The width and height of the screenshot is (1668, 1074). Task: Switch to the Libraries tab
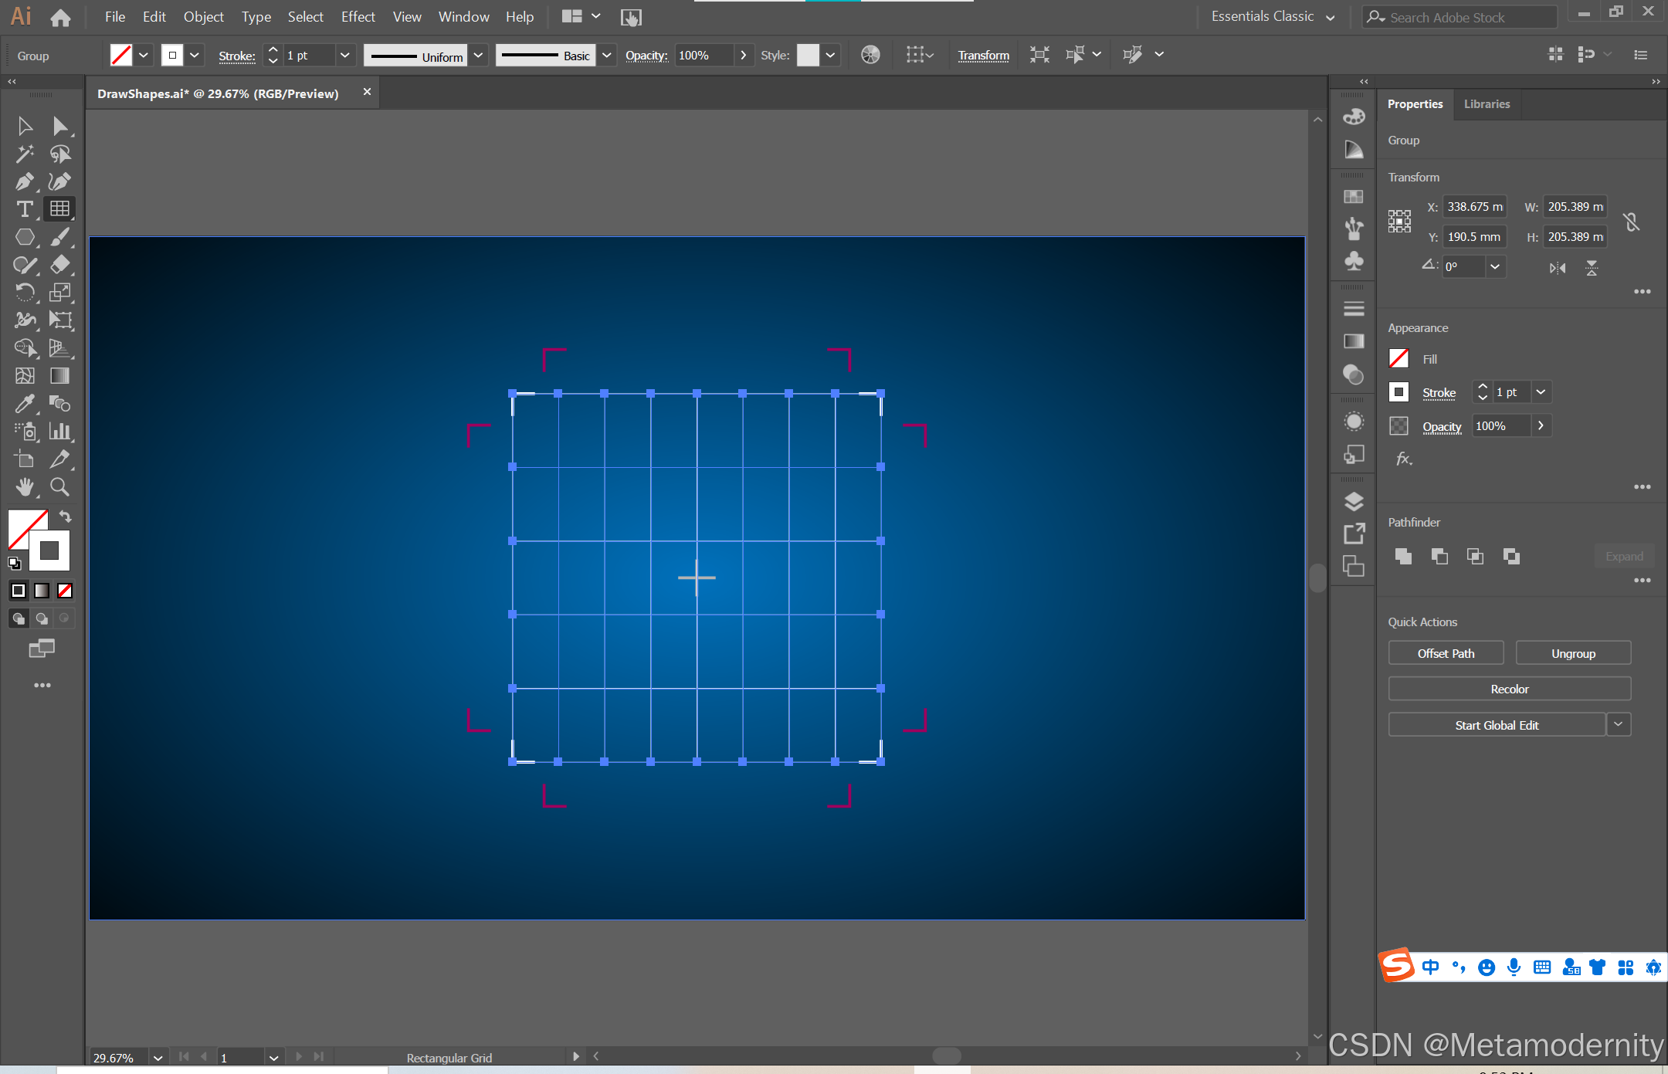(x=1487, y=104)
